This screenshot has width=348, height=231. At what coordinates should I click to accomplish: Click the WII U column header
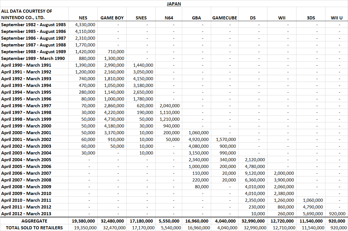click(336, 18)
